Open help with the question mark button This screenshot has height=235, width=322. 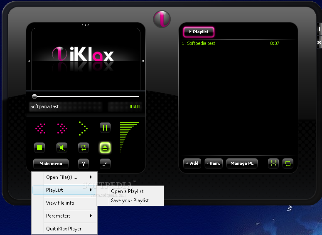pyautogui.click(x=84, y=164)
